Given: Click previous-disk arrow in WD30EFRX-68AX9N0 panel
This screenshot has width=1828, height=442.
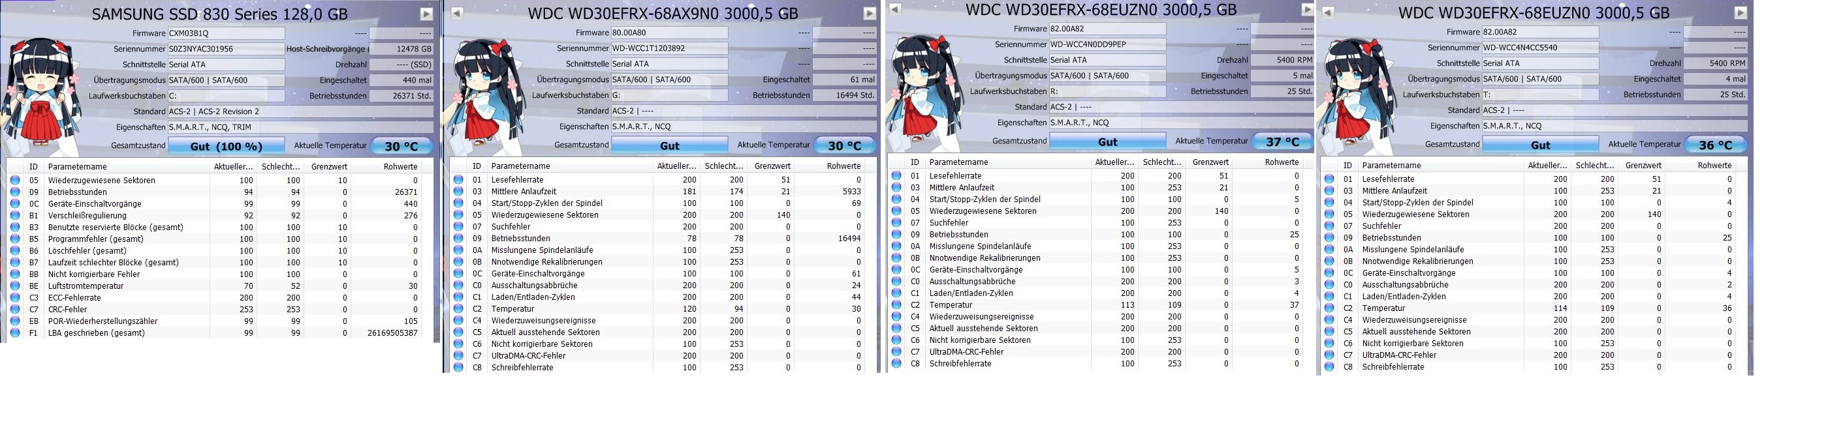Looking at the screenshot, I should [457, 13].
